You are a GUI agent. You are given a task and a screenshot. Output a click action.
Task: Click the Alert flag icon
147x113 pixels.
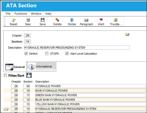101,20
